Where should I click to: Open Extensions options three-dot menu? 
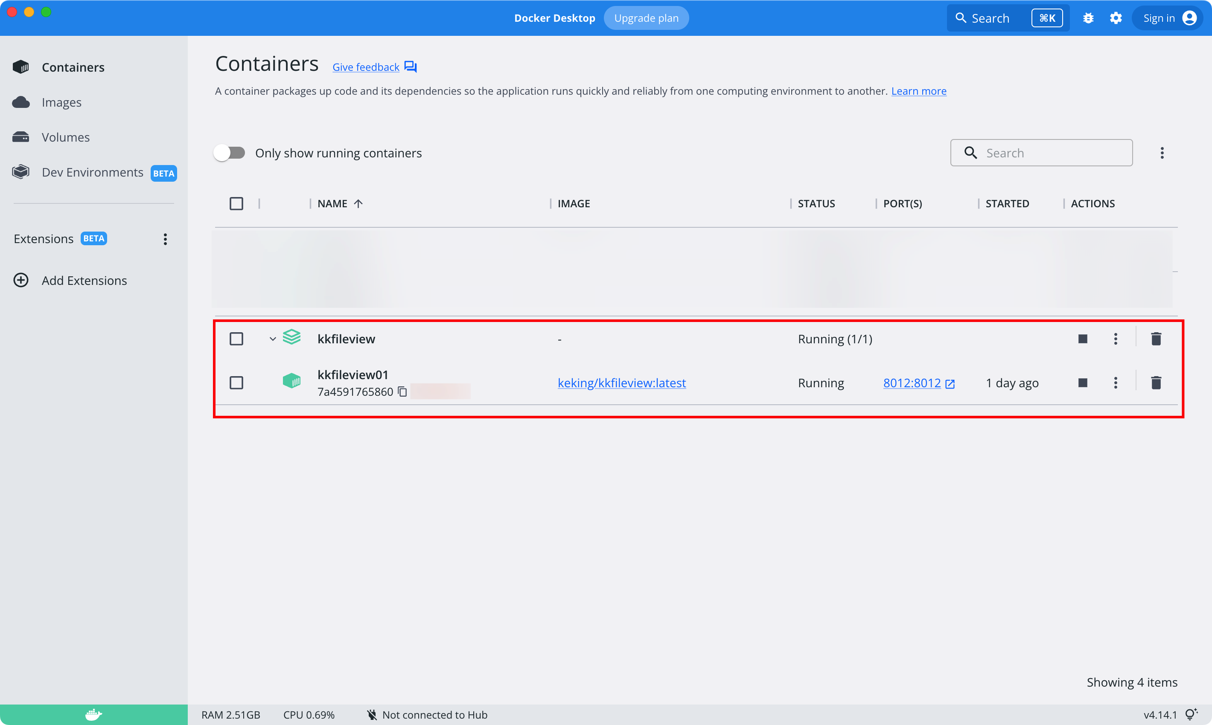[x=165, y=239]
